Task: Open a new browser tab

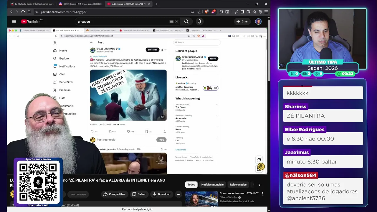Action: pyautogui.click(x=156, y=4)
